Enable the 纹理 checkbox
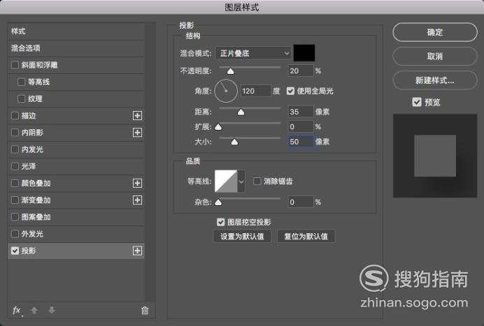This screenshot has height=326, width=484. click(21, 99)
